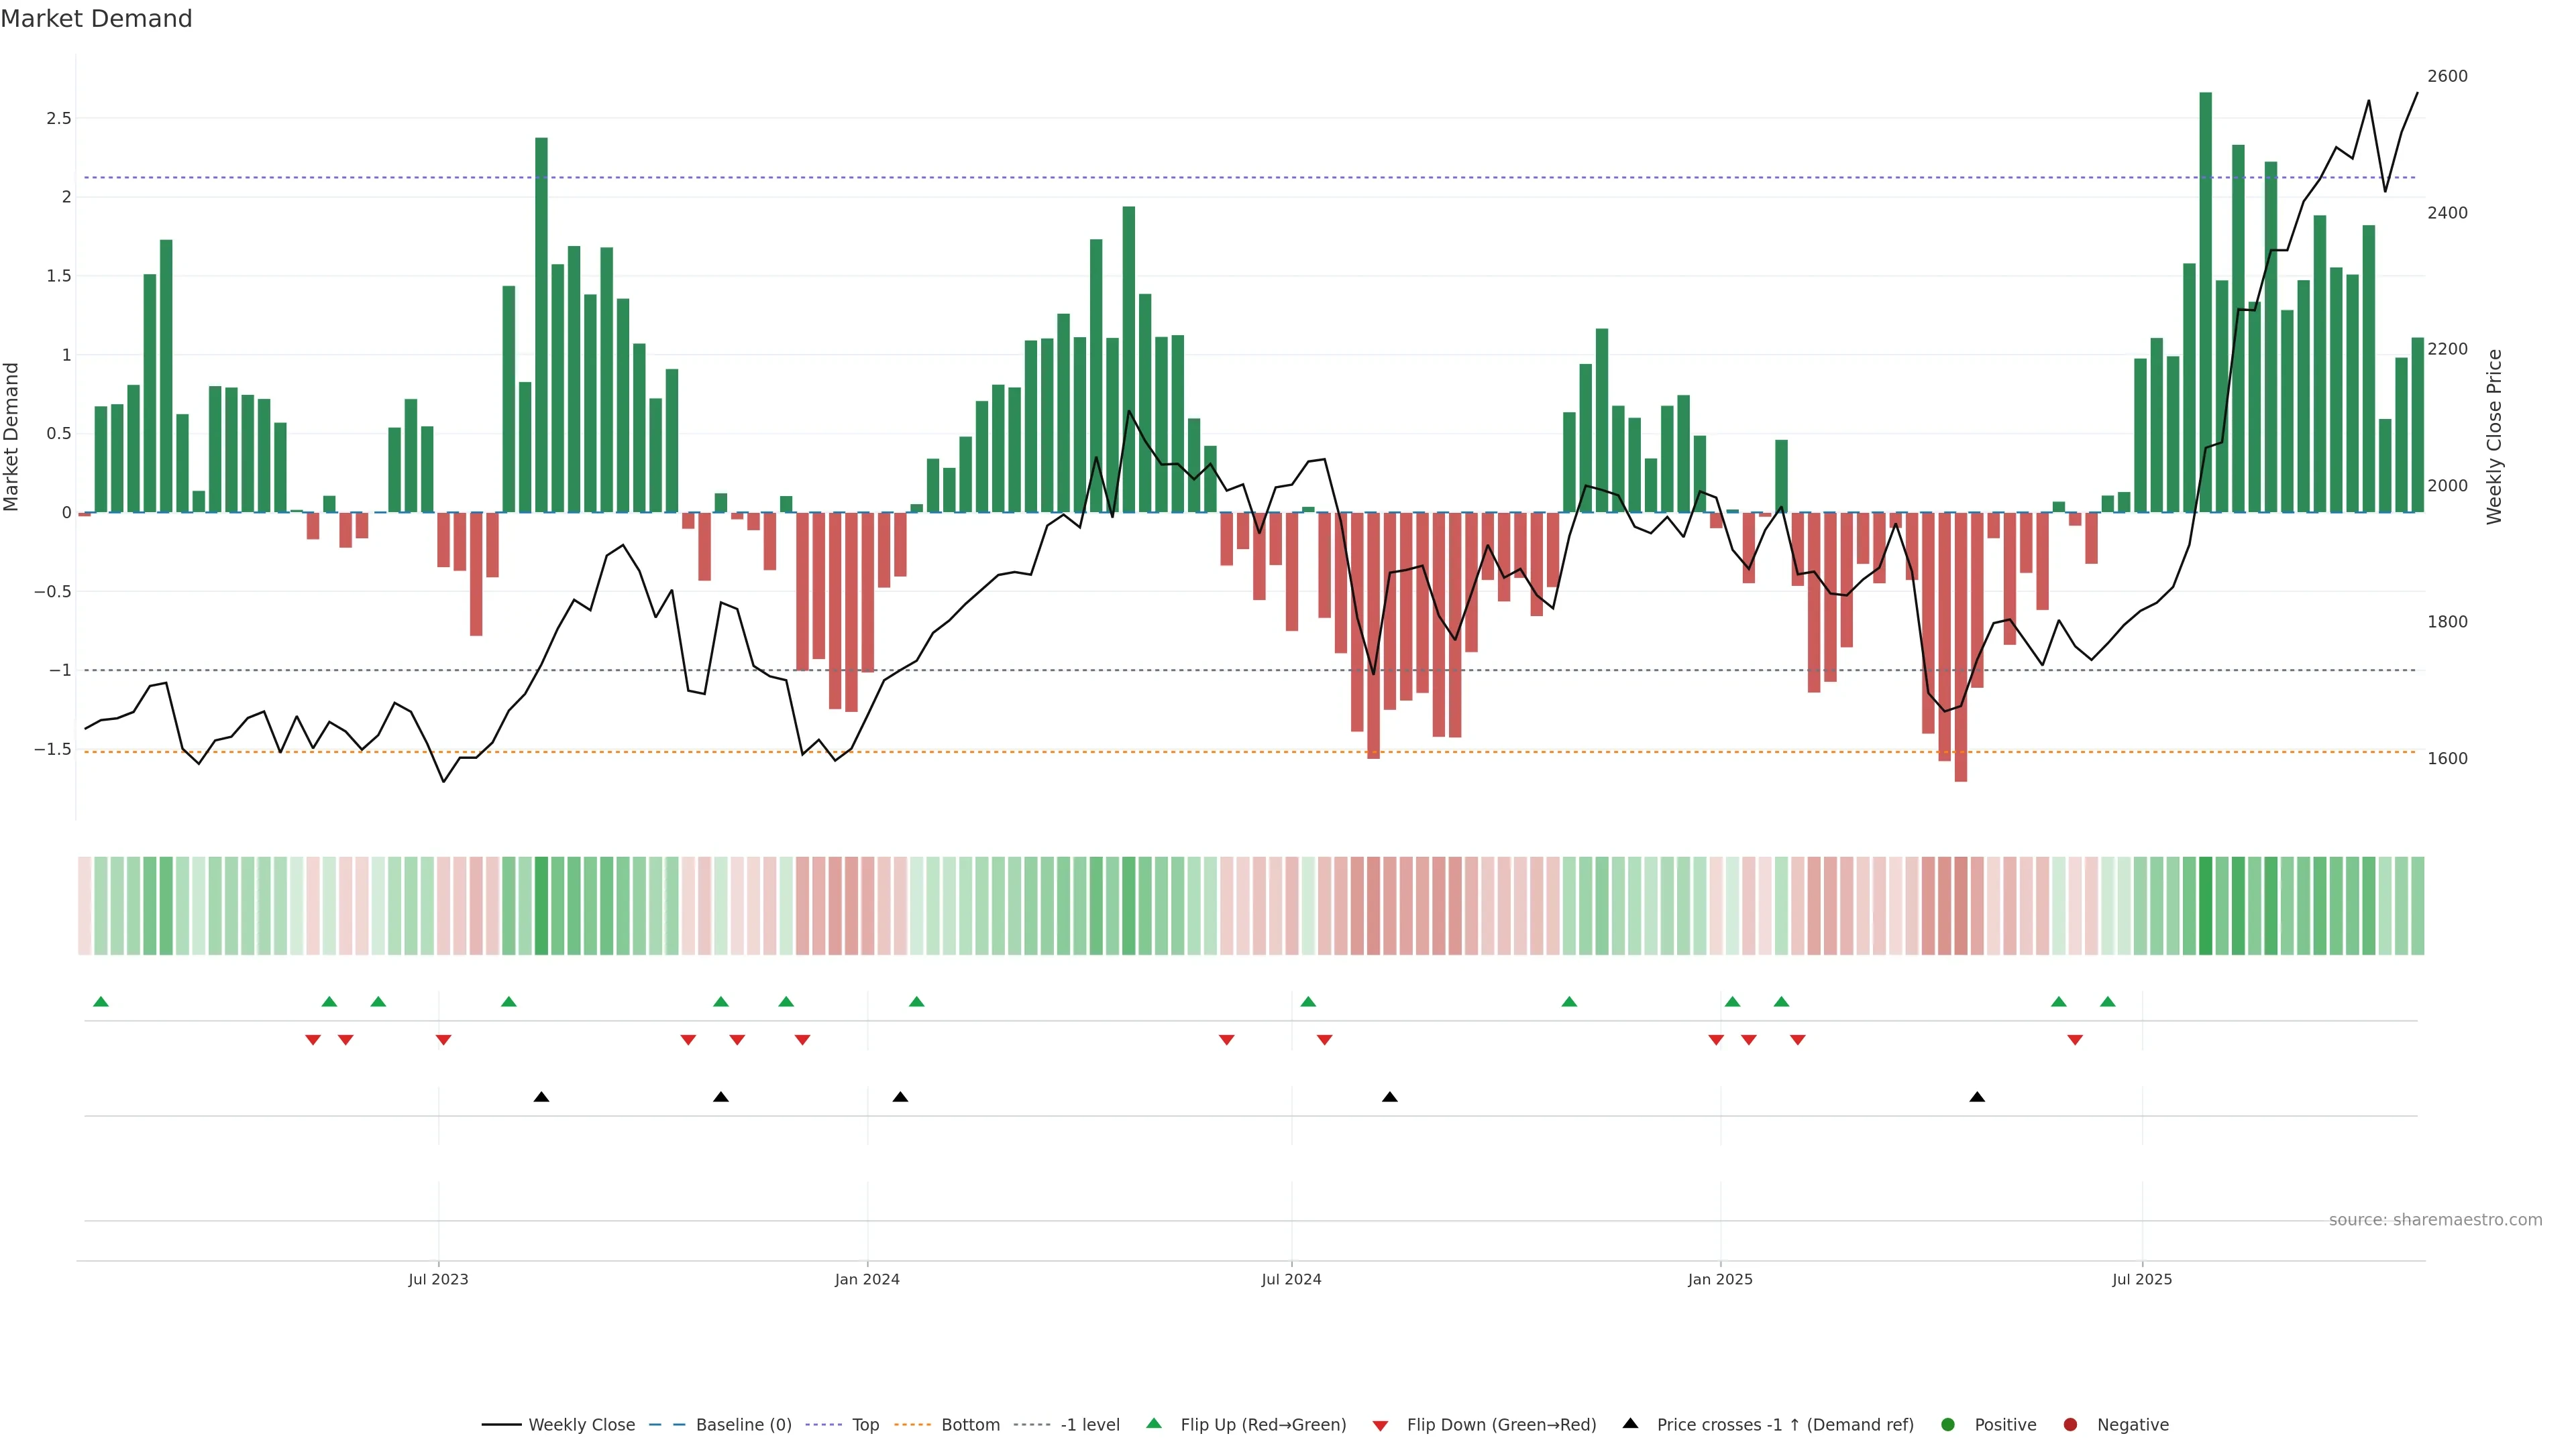Viewport: 2576px width, 1448px height.
Task: Click the Price crosses -1 black triangle legend icon
Action: click(1630, 1423)
